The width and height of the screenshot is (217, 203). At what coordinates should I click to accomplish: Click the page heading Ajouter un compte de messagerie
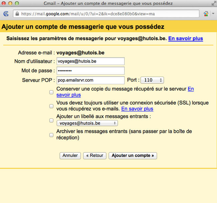pos(83,27)
